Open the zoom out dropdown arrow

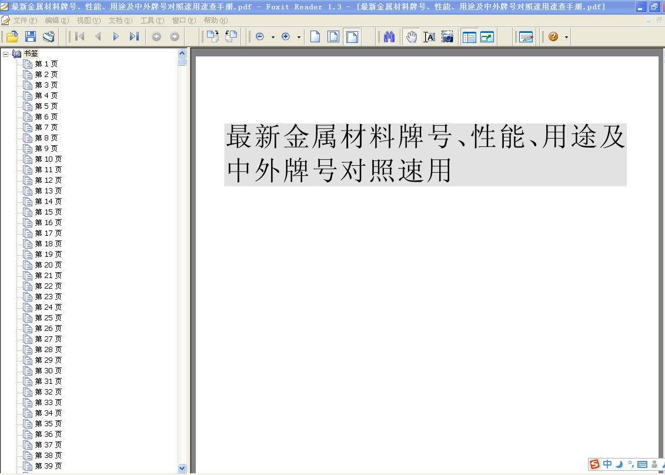[273, 37]
